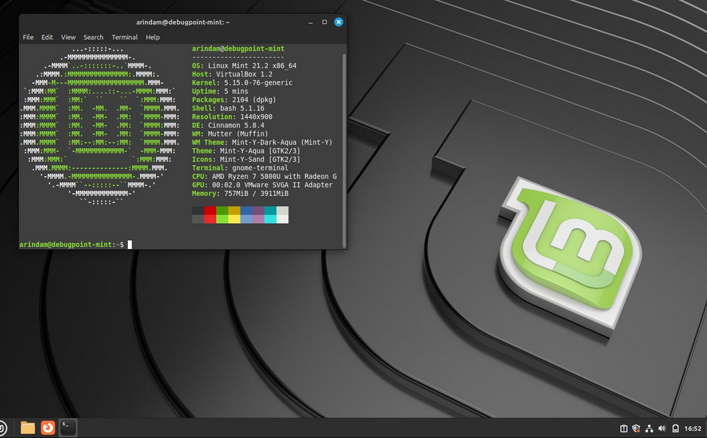
Task: Open the View menu in terminal
Action: click(x=68, y=38)
